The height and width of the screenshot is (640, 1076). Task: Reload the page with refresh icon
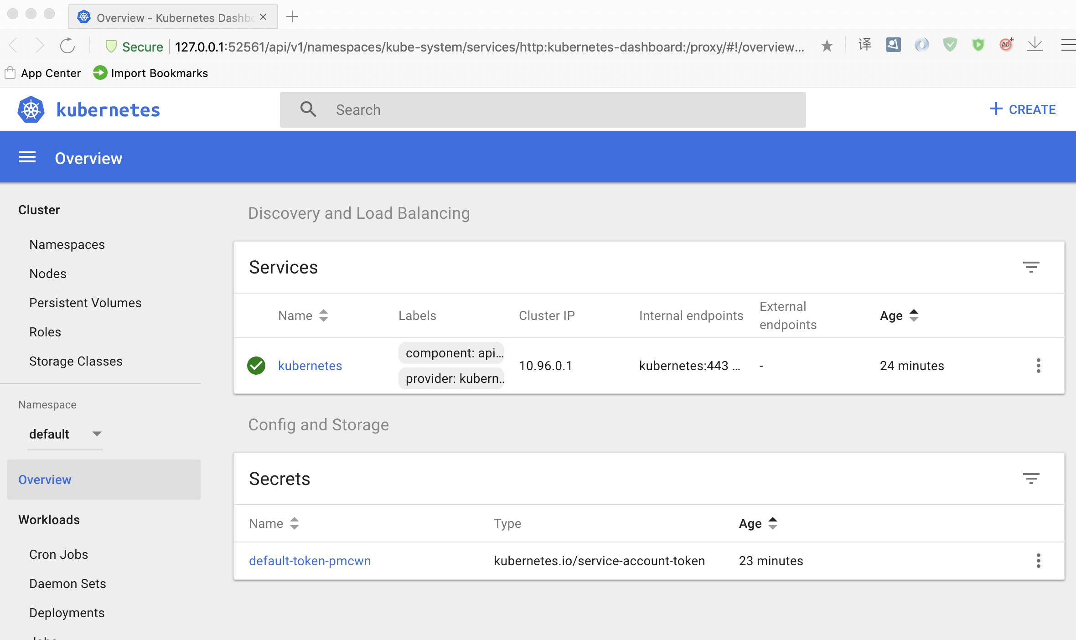[x=67, y=46]
